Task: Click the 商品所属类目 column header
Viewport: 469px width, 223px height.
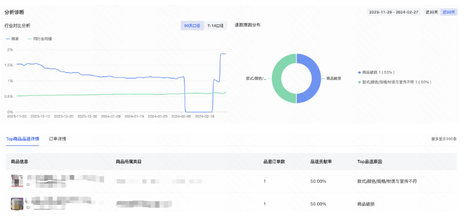Action: (128, 162)
